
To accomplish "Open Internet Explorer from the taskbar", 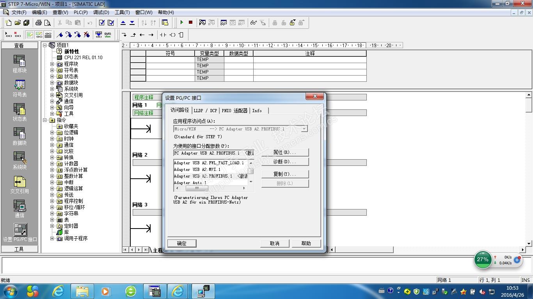I will pos(59,291).
